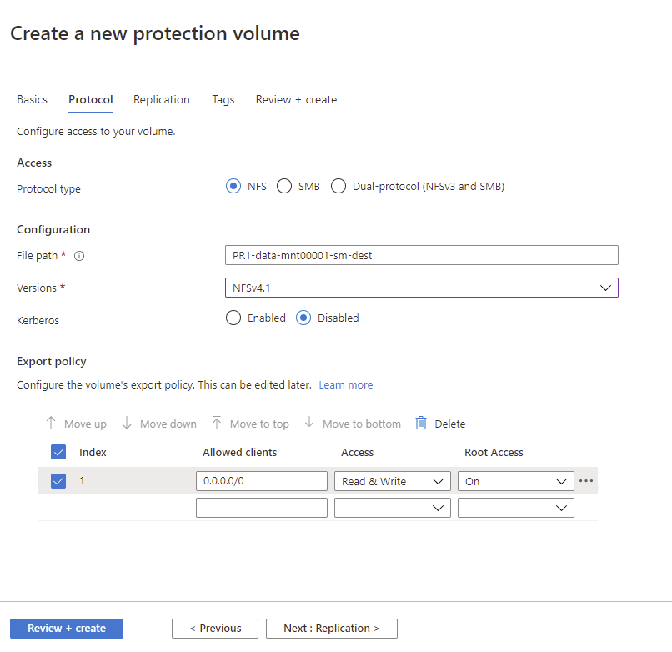672x652 pixels.
Task: Open the Versions NFSv4.1 dropdown
Action: (x=421, y=288)
